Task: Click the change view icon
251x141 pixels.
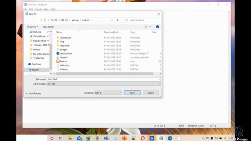Action: [x=146, y=27]
